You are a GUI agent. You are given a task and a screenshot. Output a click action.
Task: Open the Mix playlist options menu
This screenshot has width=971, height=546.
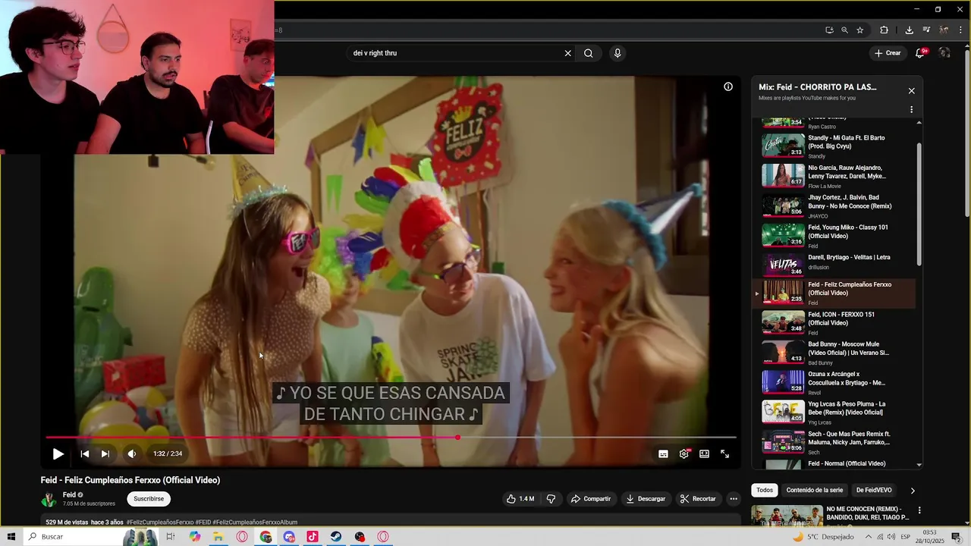pos(911,110)
